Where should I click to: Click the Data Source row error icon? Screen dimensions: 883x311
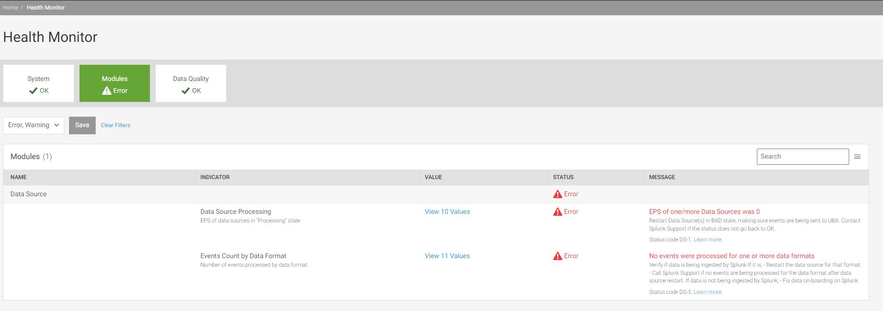point(557,194)
